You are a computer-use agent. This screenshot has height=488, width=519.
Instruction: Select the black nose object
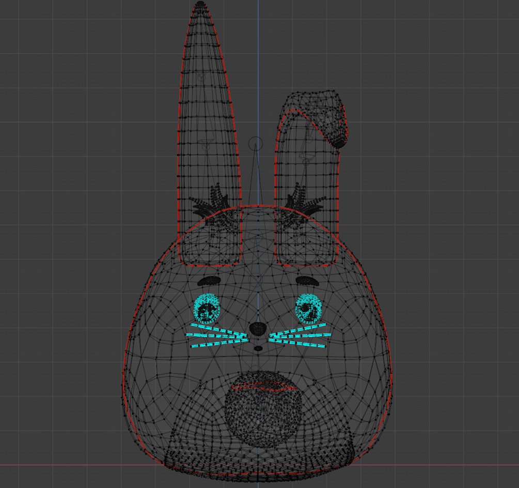click(258, 329)
